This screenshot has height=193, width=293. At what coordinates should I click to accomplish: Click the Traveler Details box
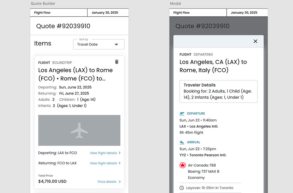click(218, 91)
